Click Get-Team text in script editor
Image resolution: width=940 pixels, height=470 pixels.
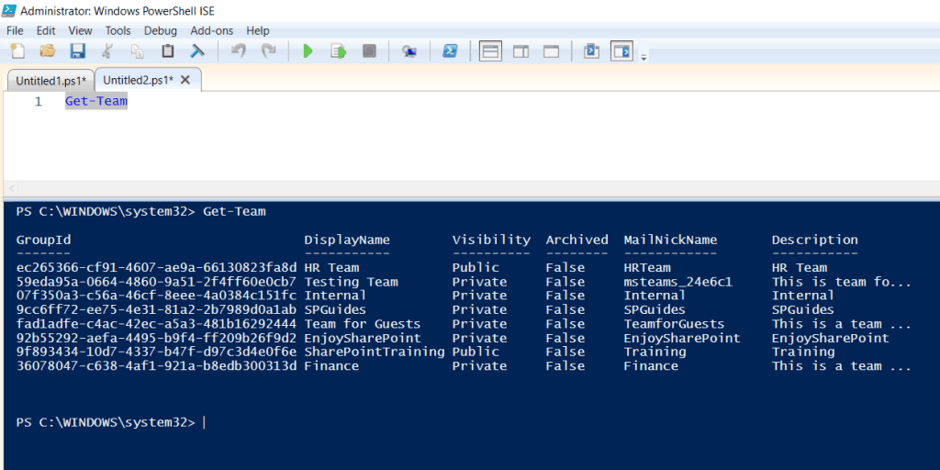(x=95, y=101)
